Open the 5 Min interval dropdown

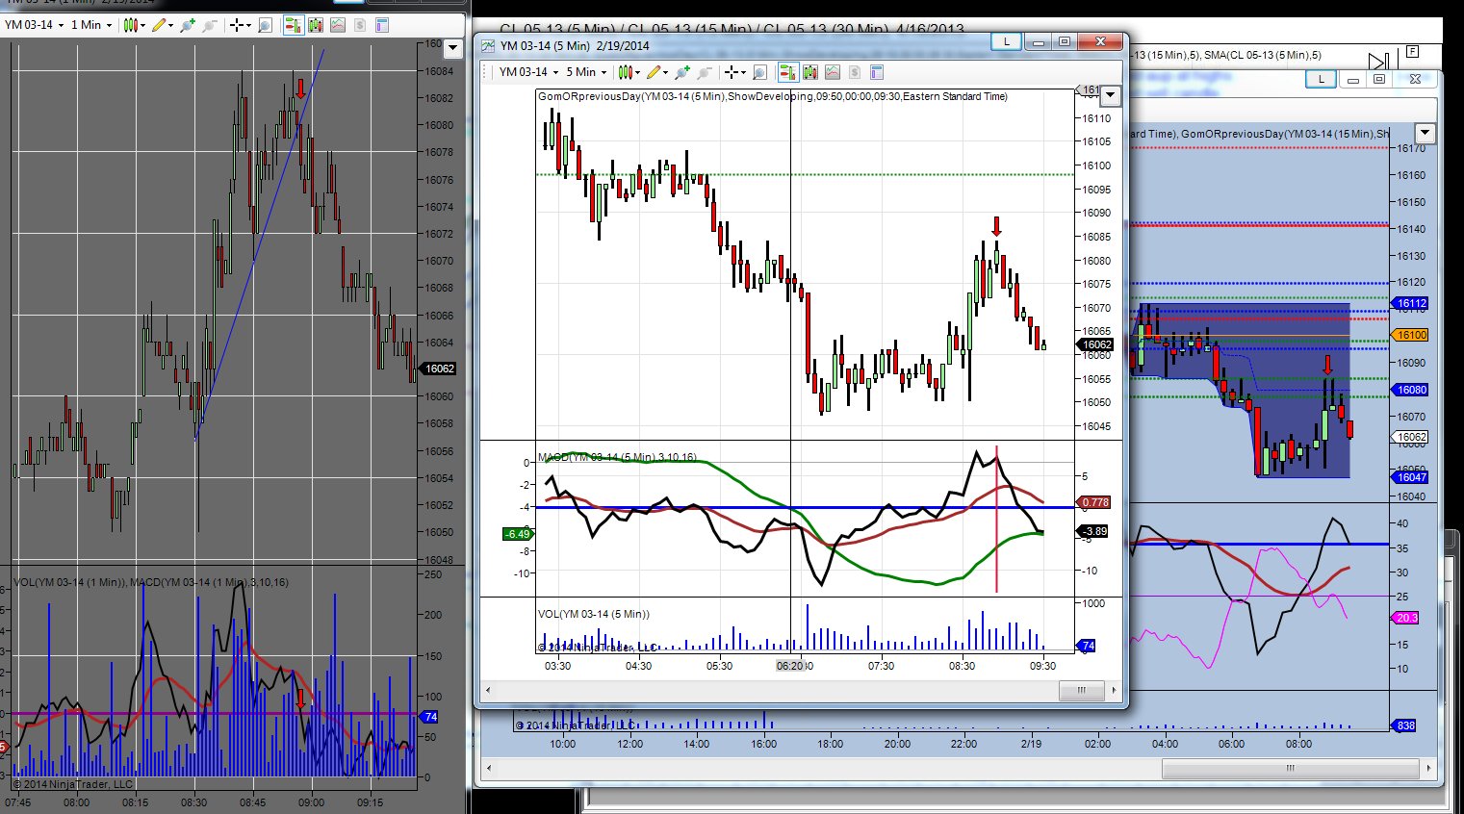[586, 72]
